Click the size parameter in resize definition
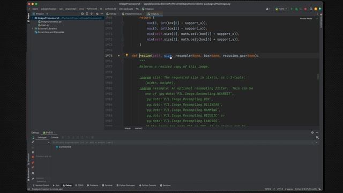This screenshot has height=193, width=343. [x=168, y=56]
